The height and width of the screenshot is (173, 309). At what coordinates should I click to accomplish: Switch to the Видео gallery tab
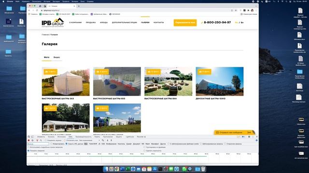pos(56,57)
